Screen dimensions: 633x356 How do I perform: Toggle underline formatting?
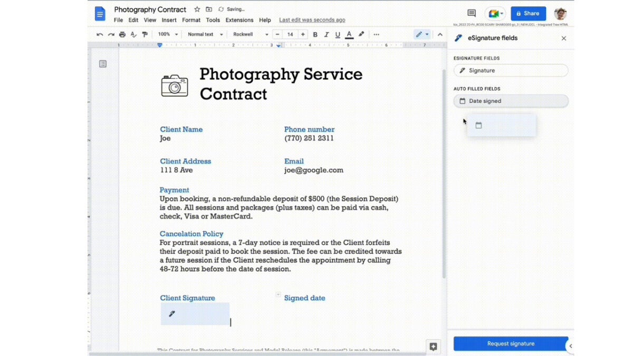click(338, 34)
